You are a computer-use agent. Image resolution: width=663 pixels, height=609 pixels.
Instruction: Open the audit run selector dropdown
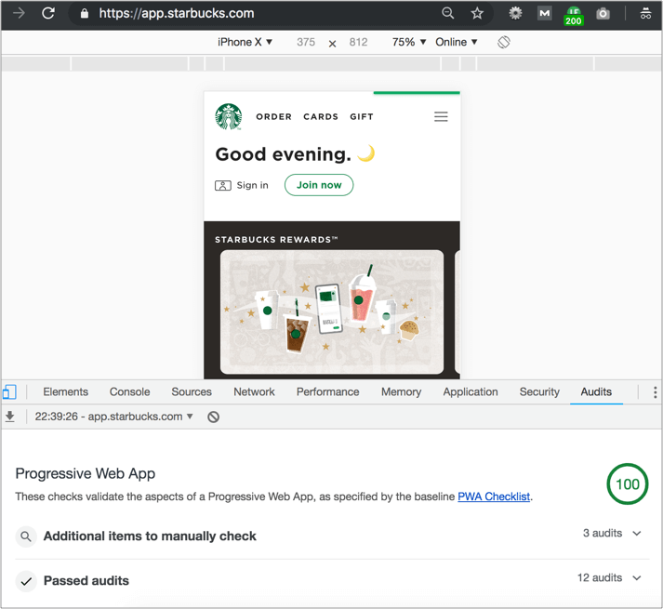(114, 417)
